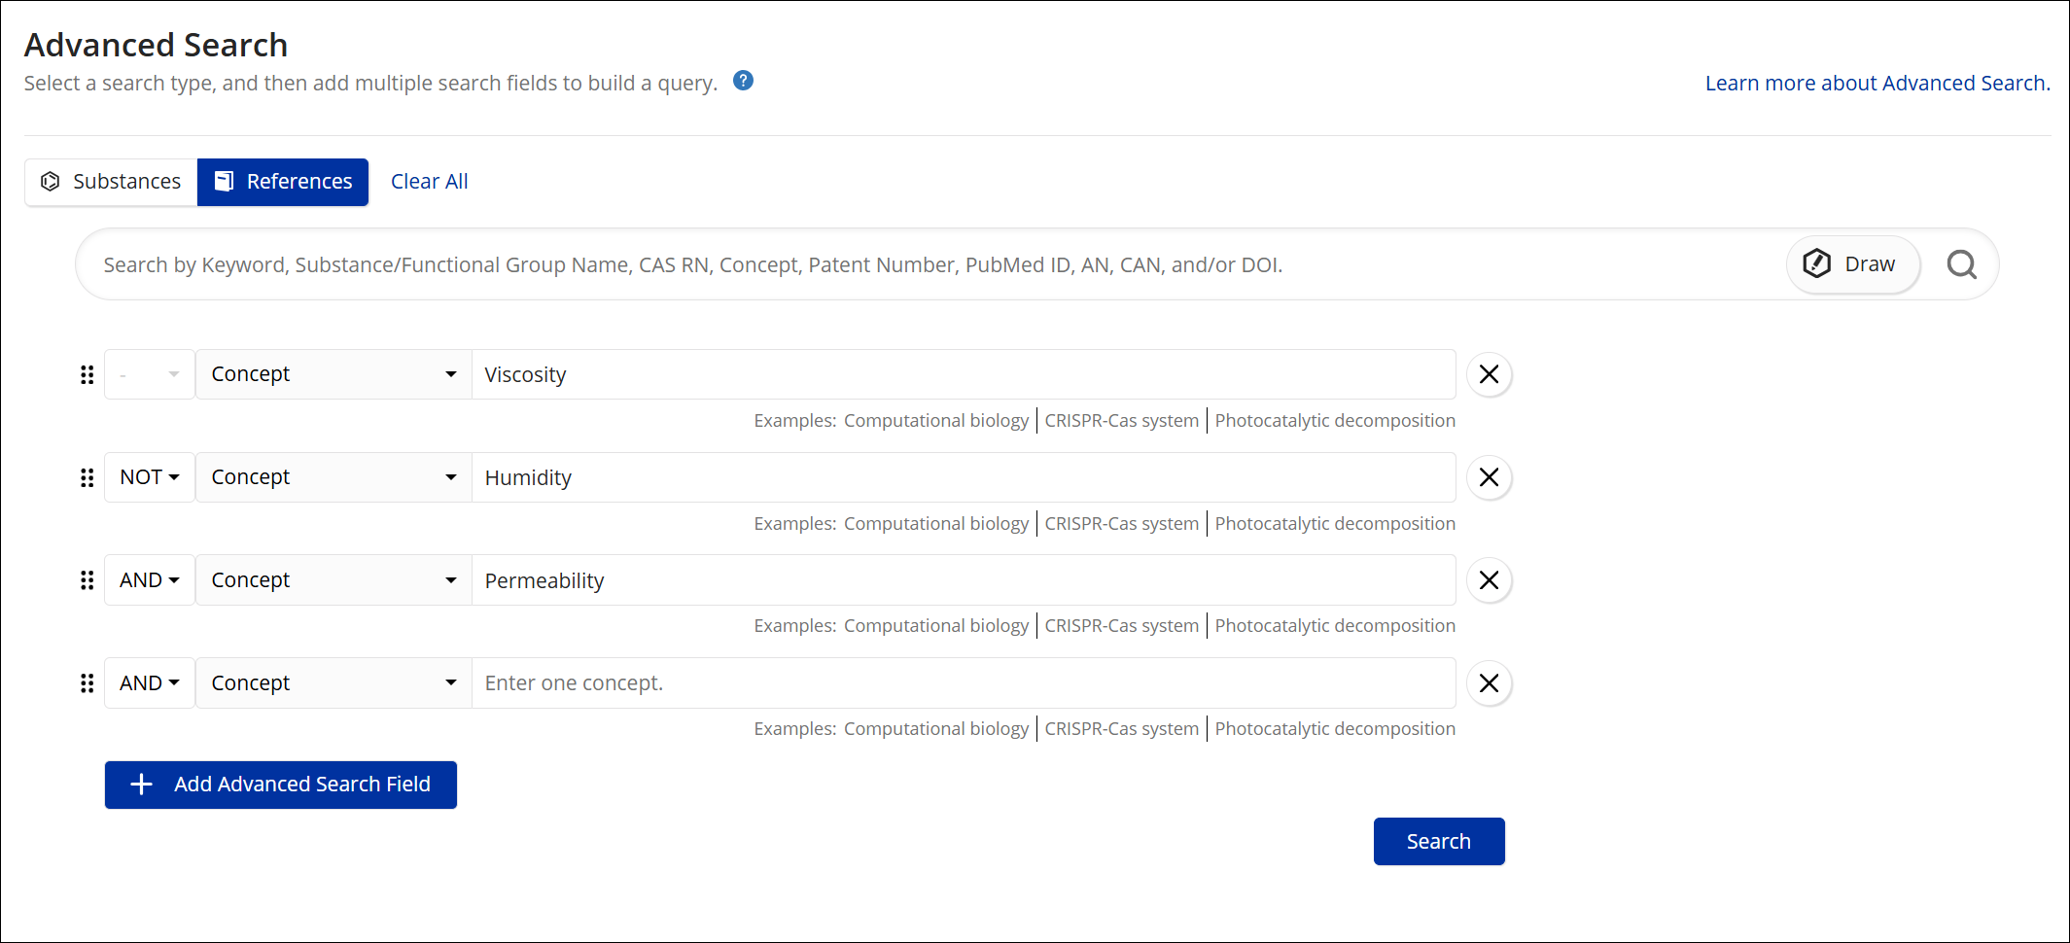Open the help question mark icon
This screenshot has width=2070, height=943.
743,81
